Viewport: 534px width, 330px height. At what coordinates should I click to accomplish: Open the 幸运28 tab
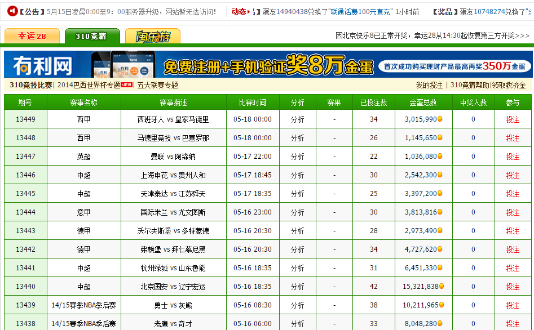coord(32,36)
